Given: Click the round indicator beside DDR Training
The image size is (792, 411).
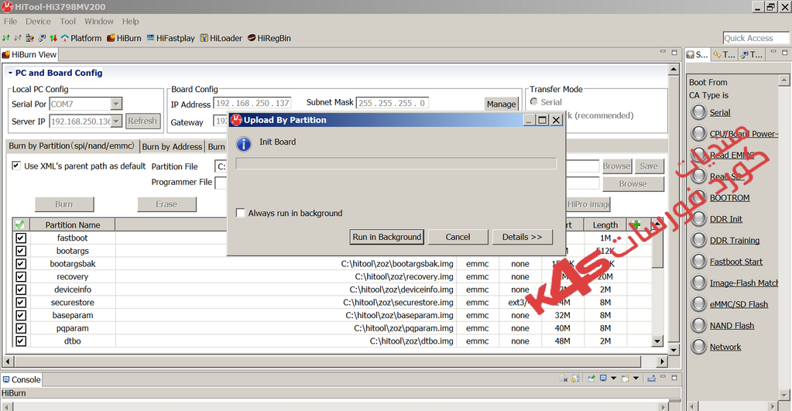Looking at the screenshot, I should [x=698, y=240].
